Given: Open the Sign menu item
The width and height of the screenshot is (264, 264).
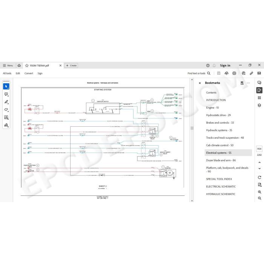Looking at the screenshot, I should point(40,73).
